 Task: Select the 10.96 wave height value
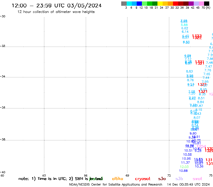pyautogui.click(x=187, y=159)
